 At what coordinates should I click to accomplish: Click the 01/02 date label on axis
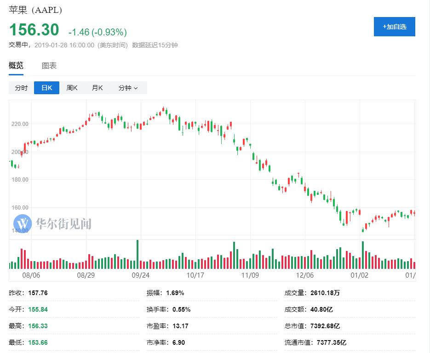click(x=360, y=275)
